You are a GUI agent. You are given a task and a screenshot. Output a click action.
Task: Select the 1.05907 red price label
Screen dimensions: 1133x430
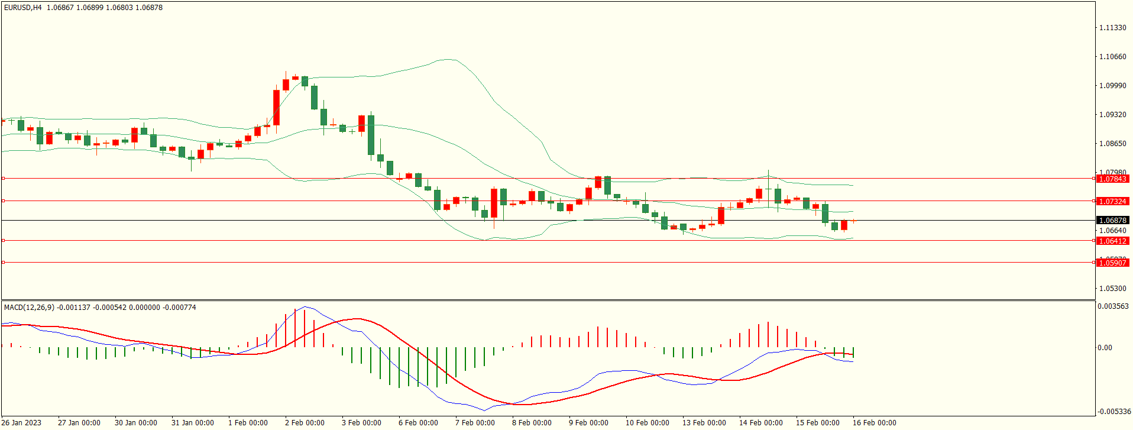tap(1112, 263)
